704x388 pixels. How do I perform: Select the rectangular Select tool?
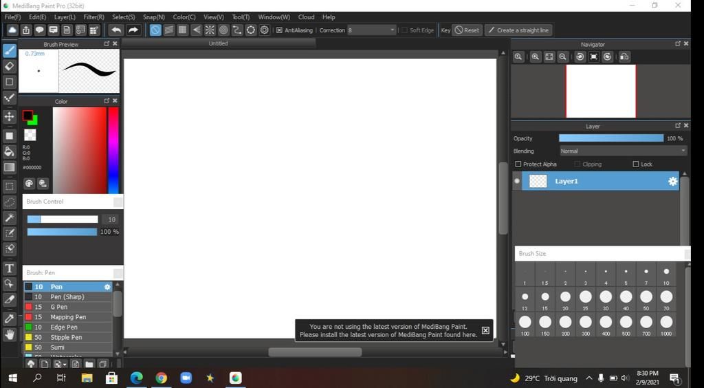(x=10, y=186)
